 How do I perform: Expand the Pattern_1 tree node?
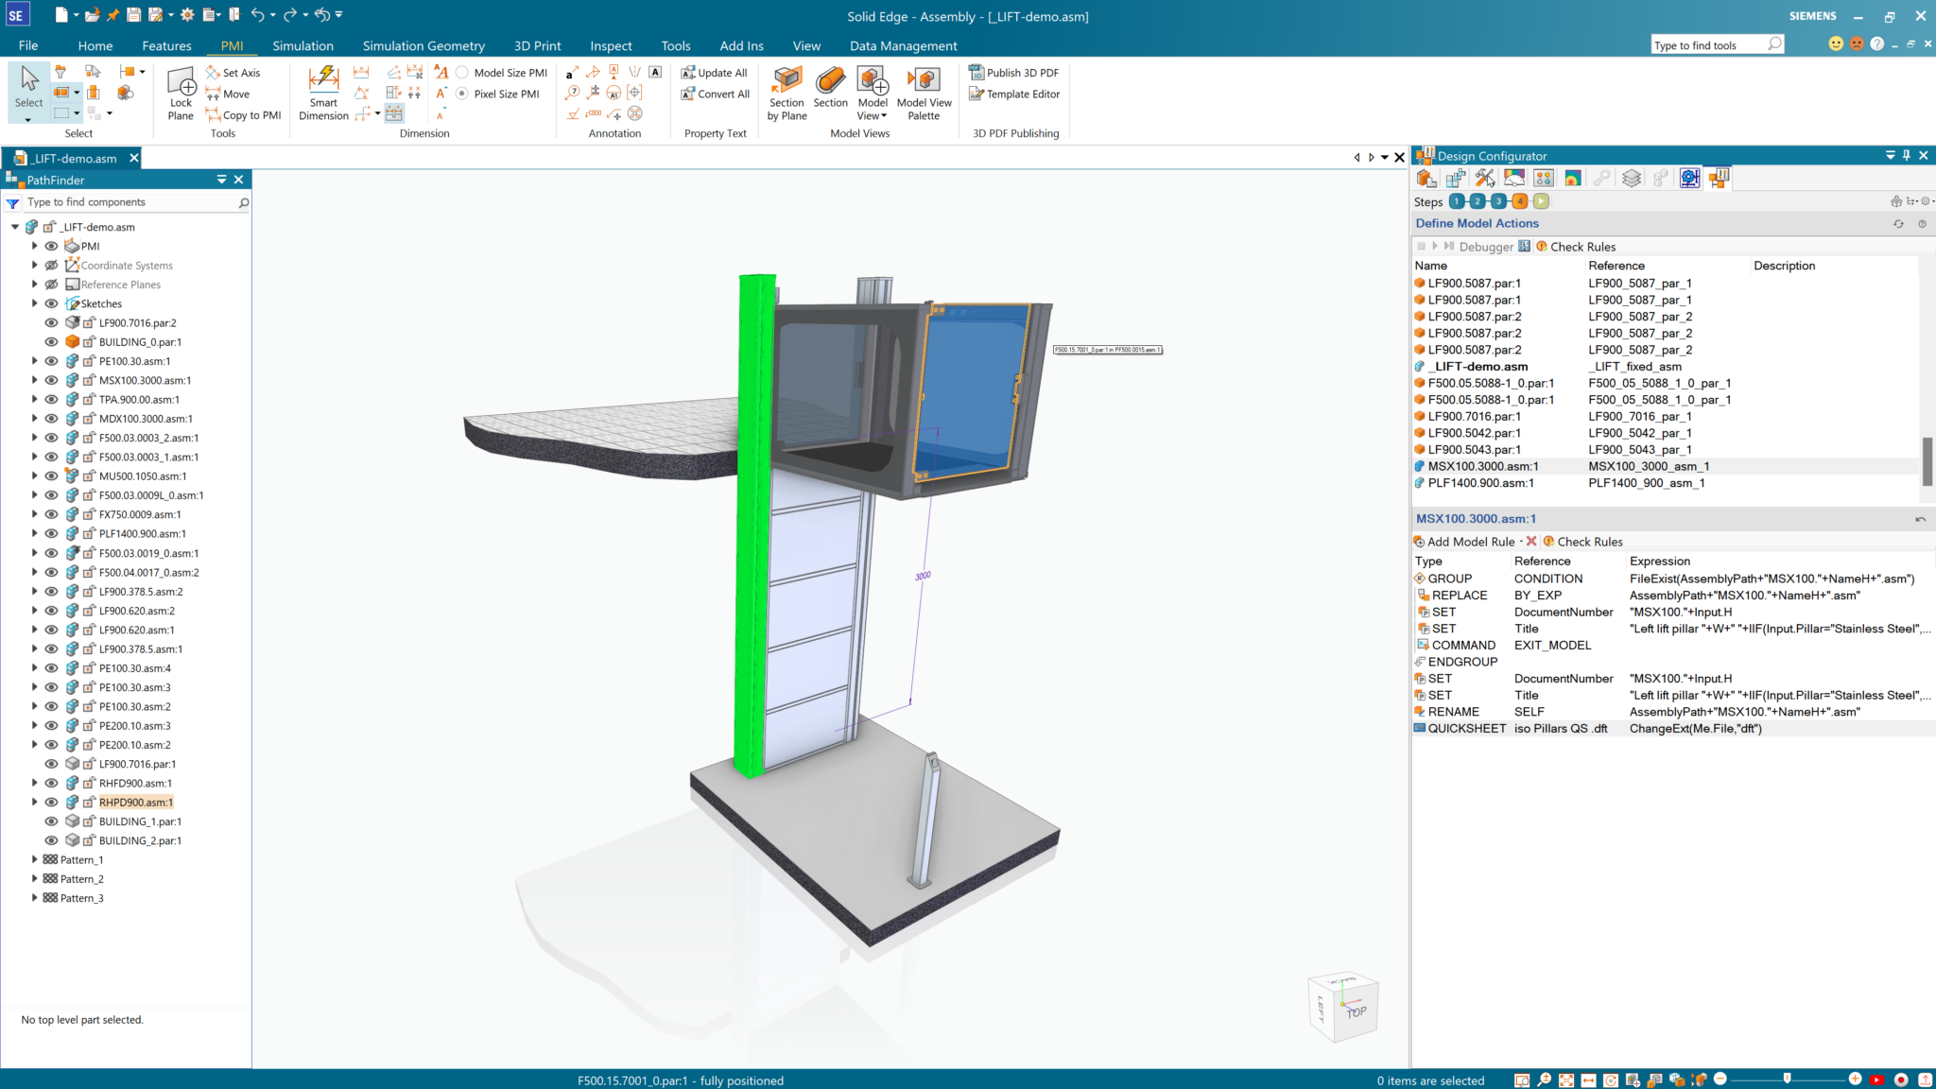click(x=35, y=859)
